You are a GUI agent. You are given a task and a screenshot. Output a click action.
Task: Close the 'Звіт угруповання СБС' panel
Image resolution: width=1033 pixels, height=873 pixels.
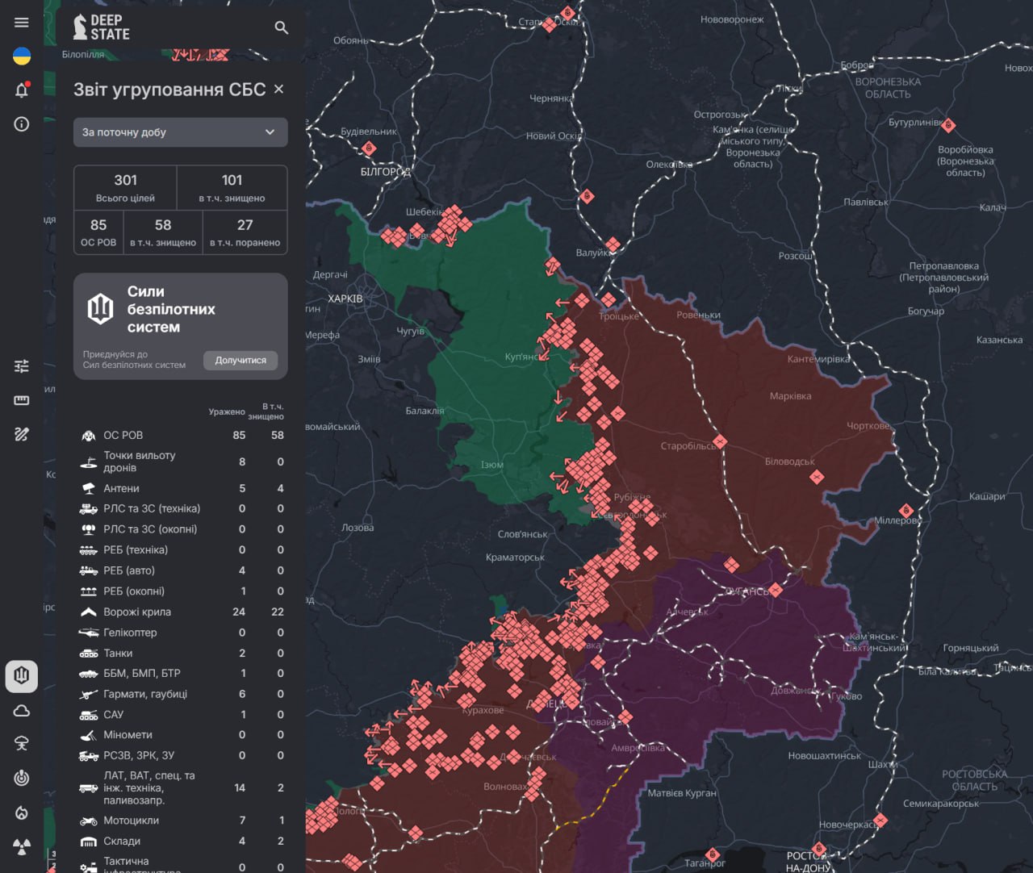click(278, 89)
